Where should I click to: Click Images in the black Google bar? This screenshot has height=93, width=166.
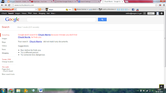coord(17,13)
